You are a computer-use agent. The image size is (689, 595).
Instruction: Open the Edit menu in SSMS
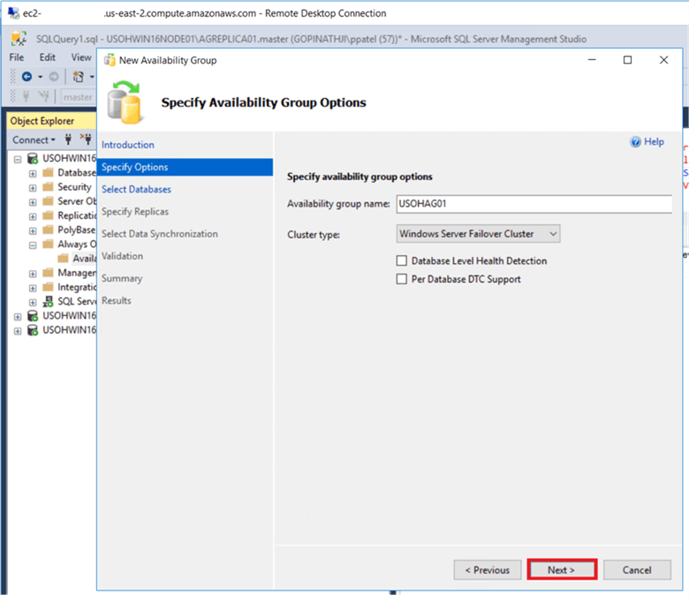coord(48,57)
